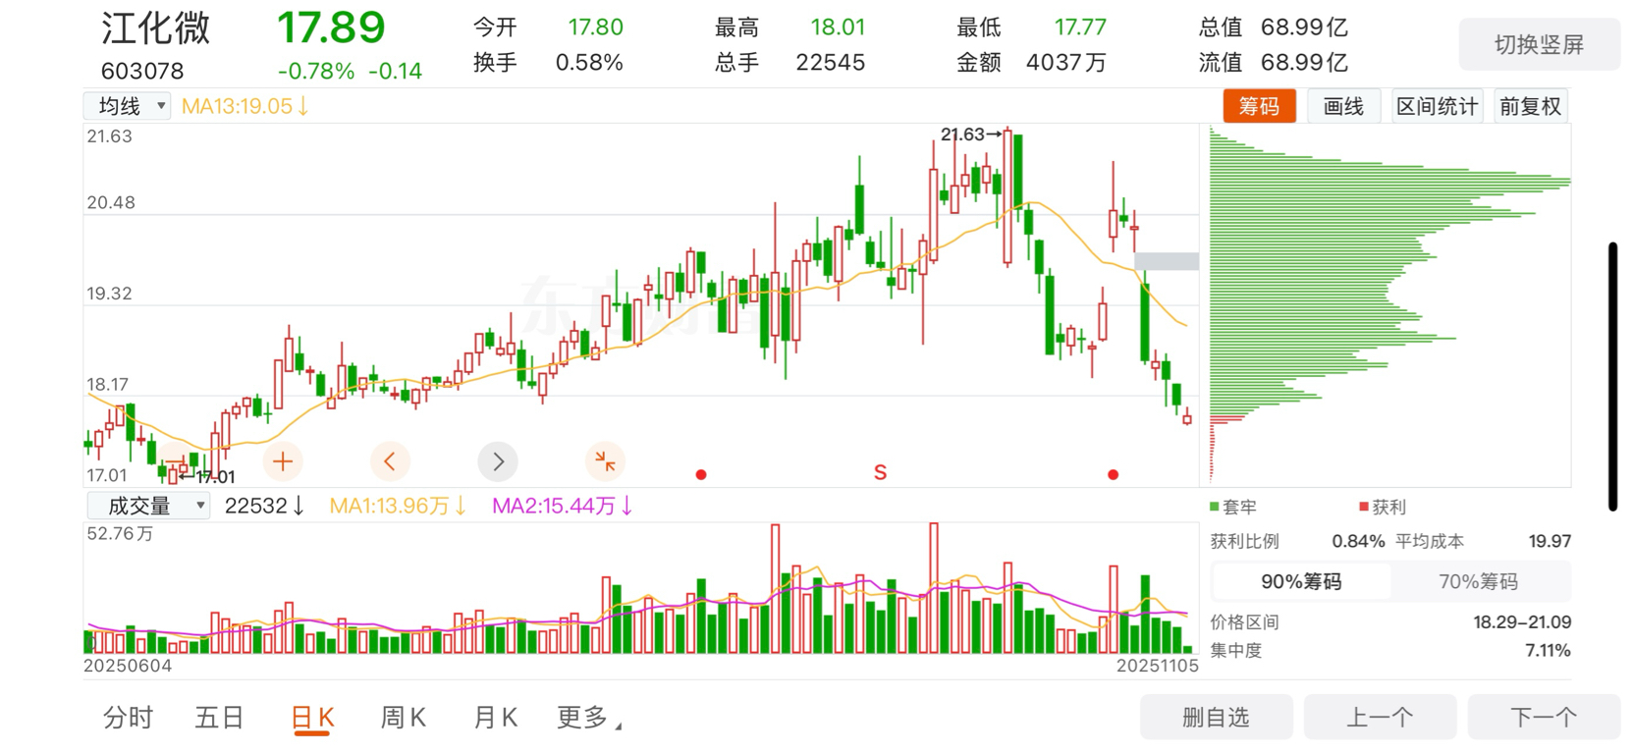The height and width of the screenshot is (754, 1632).
Task: Select the 月K tab
Action: [x=496, y=718]
